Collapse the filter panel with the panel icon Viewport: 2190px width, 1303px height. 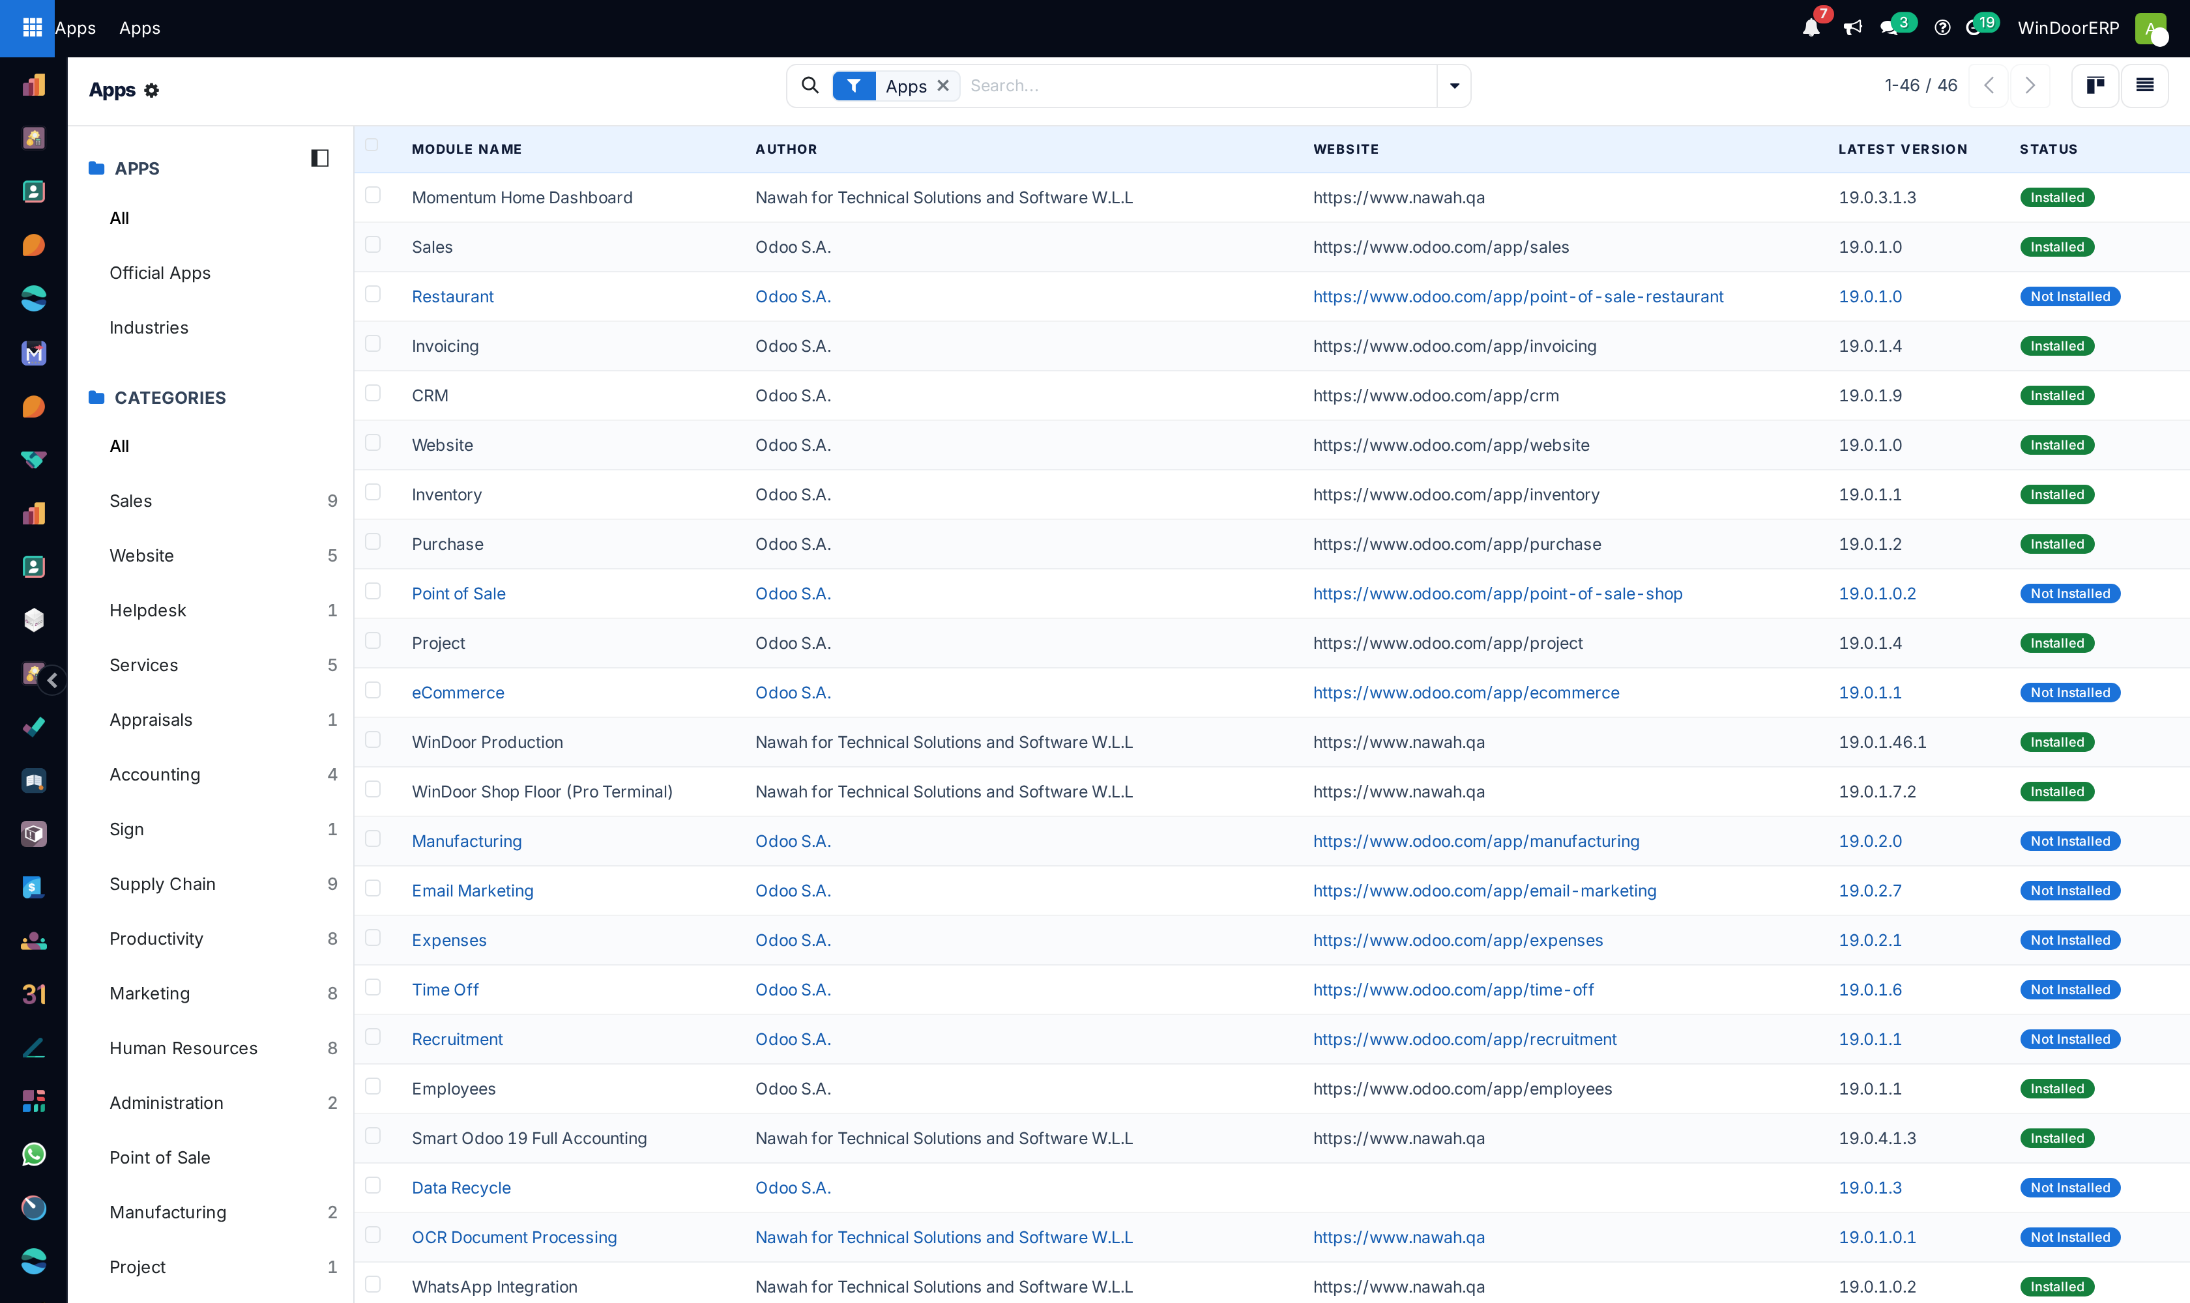[320, 158]
